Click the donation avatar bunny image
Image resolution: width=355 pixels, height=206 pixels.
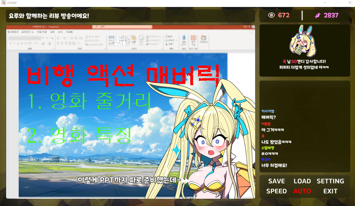303,41
